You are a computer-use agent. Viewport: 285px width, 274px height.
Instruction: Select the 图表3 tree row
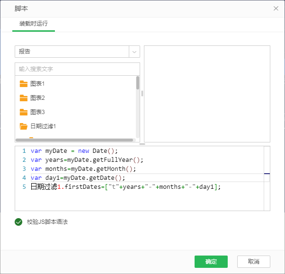pos(75,112)
